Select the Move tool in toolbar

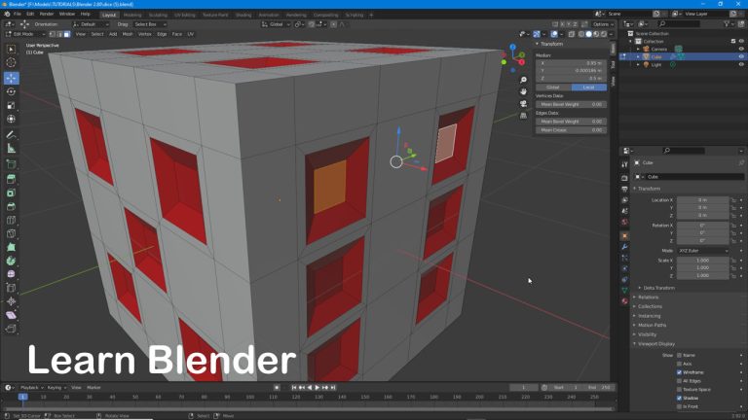point(11,77)
